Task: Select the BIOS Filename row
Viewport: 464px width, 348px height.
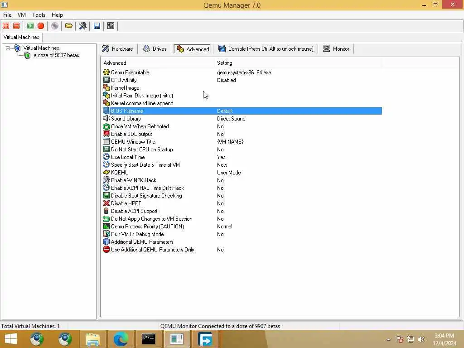Action: (x=242, y=111)
